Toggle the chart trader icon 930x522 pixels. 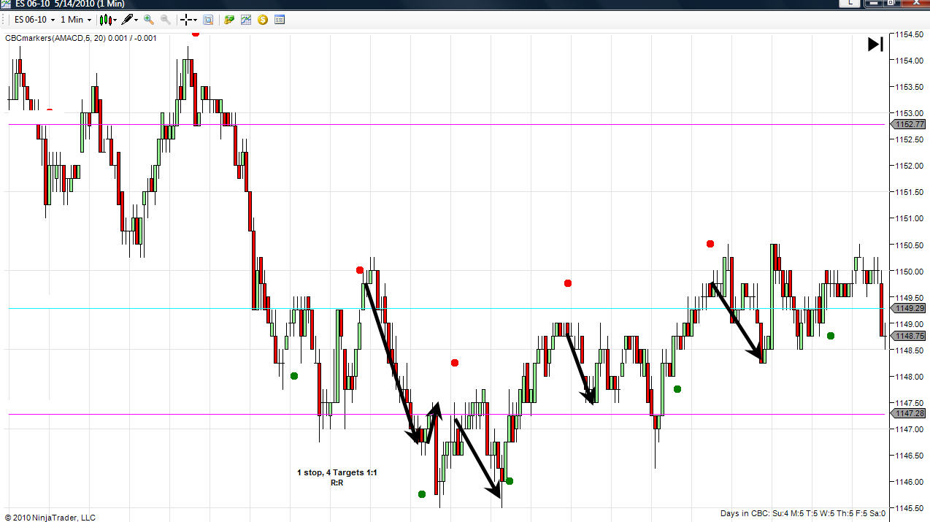click(229, 20)
